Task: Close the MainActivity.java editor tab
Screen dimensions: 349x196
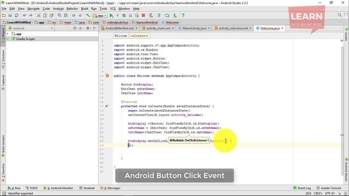Action: (x=209, y=28)
